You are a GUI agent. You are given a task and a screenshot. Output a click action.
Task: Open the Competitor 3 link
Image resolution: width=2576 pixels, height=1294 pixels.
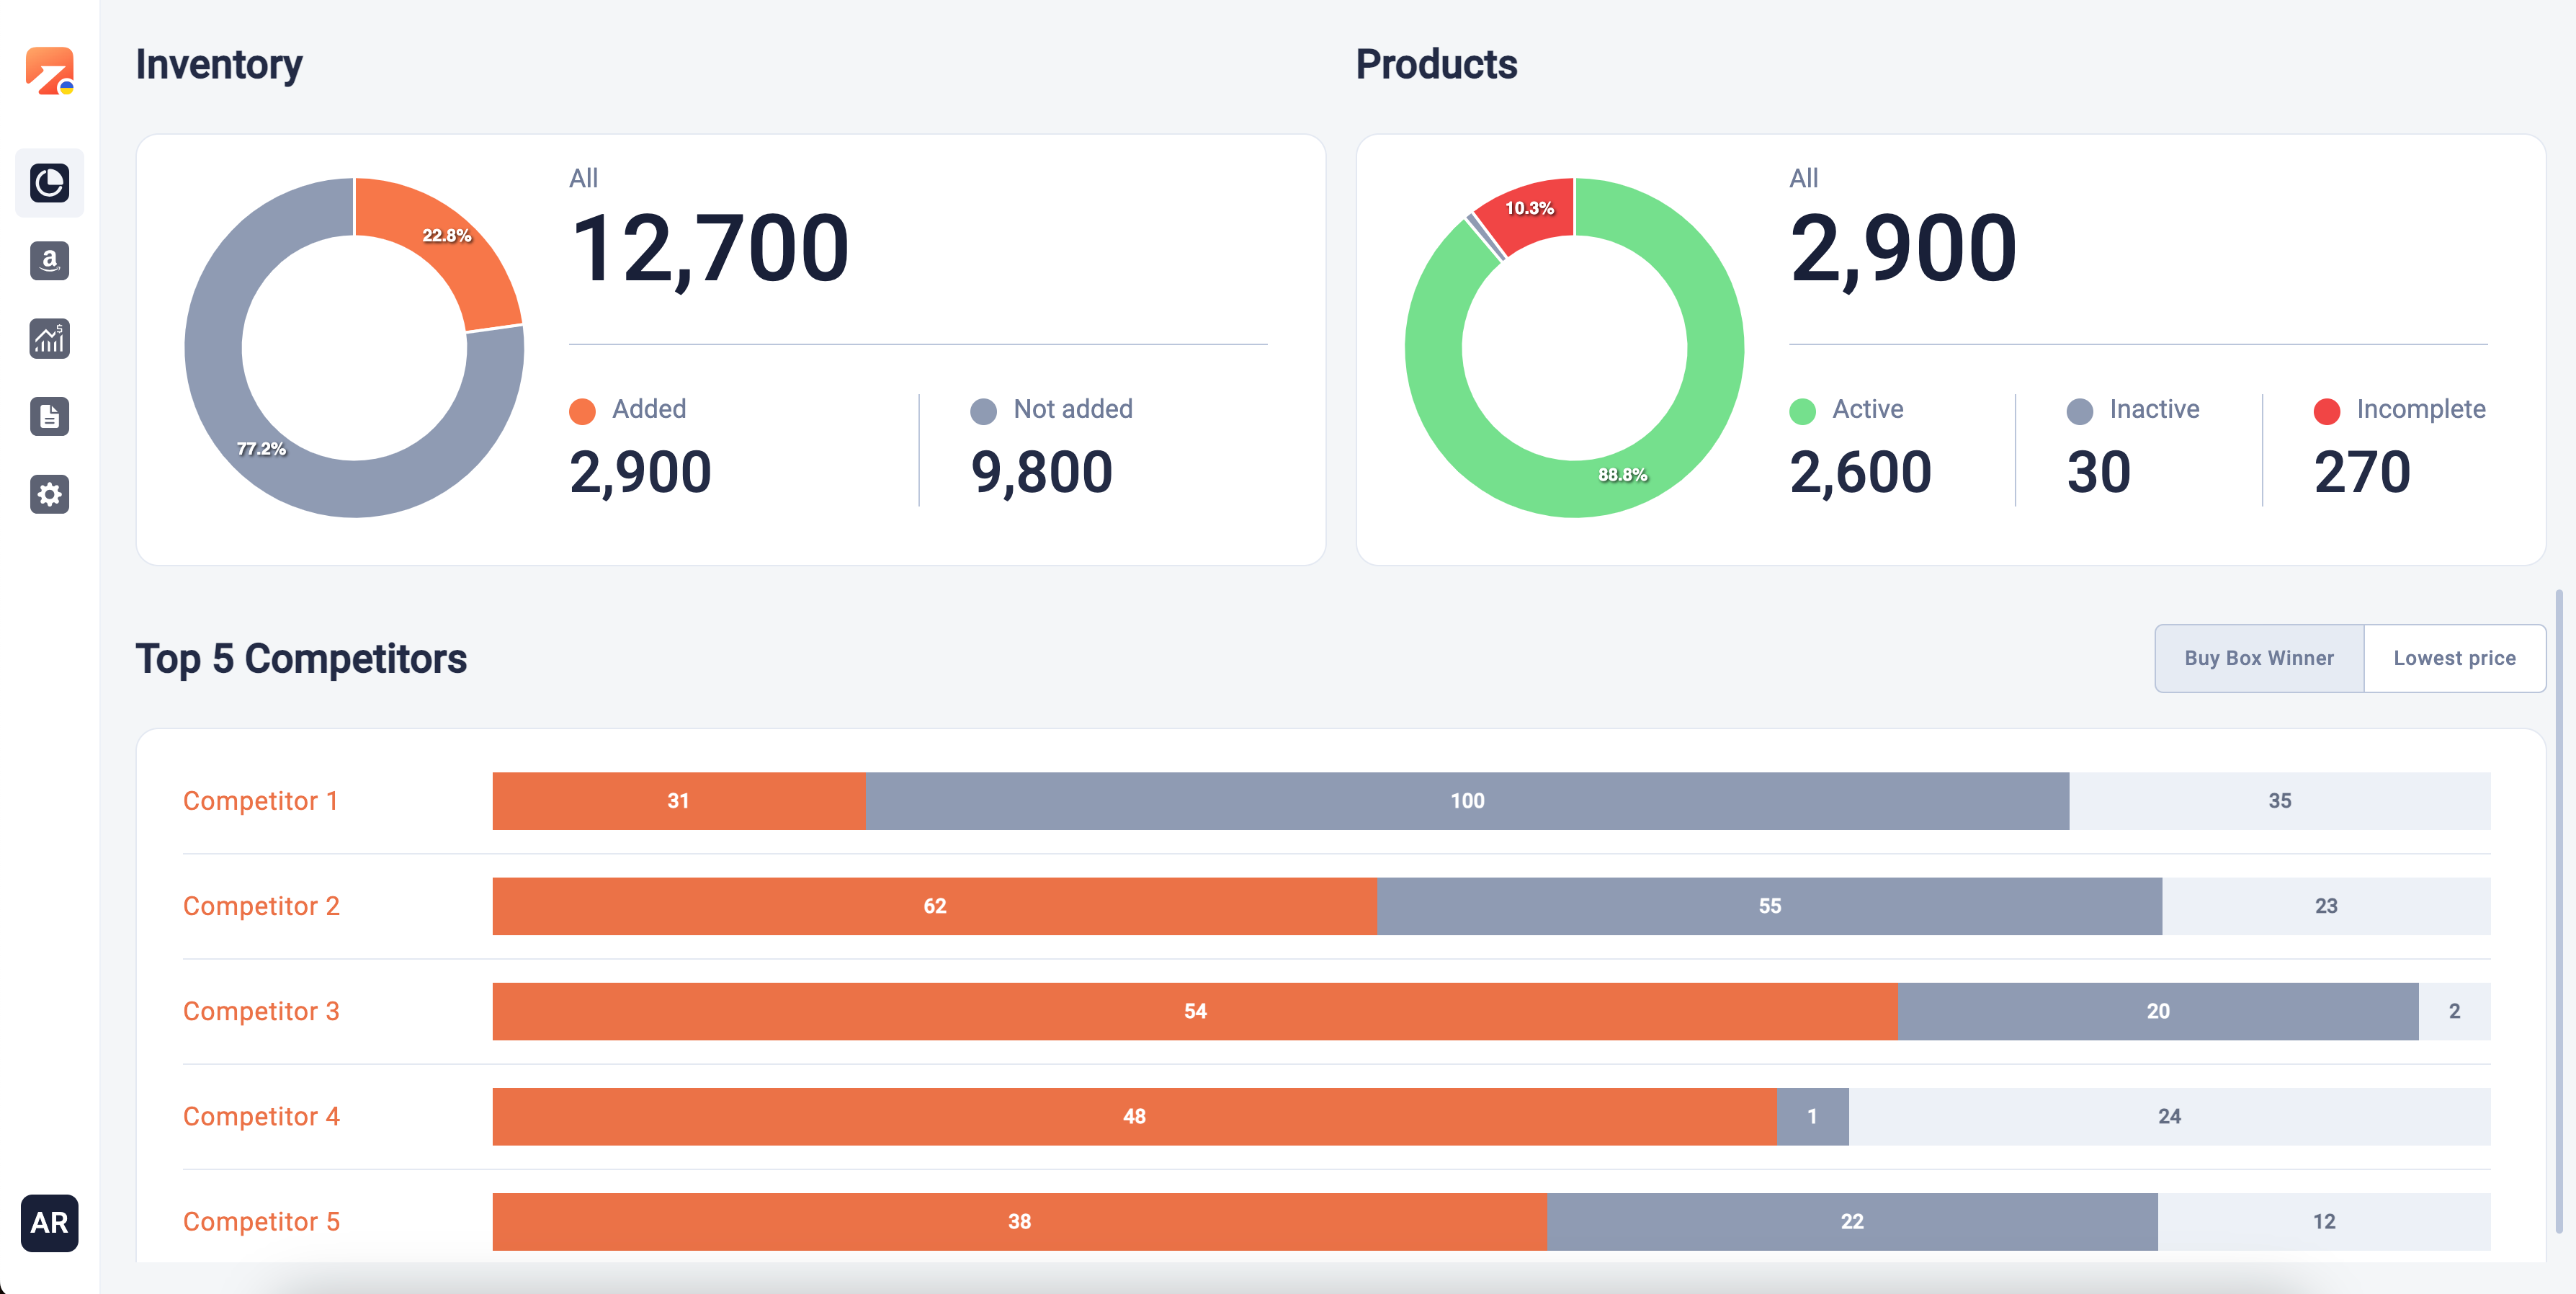point(261,1011)
